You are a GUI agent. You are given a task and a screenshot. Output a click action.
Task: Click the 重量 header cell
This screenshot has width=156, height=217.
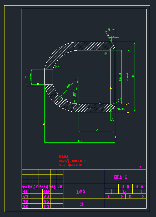[x=125, y=187]
